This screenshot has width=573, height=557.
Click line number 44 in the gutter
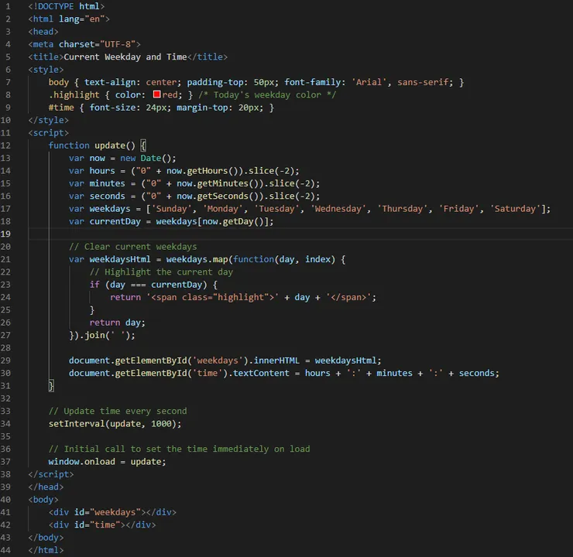coord(5,551)
